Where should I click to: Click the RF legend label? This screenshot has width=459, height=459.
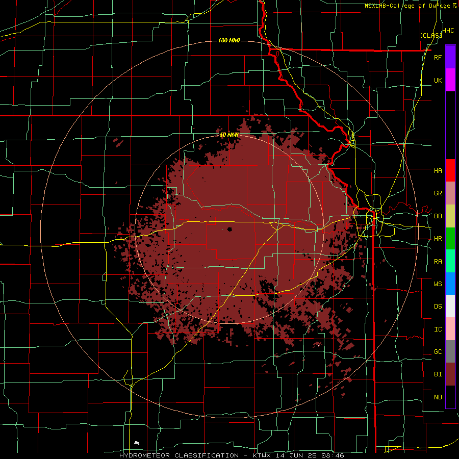coord(438,57)
